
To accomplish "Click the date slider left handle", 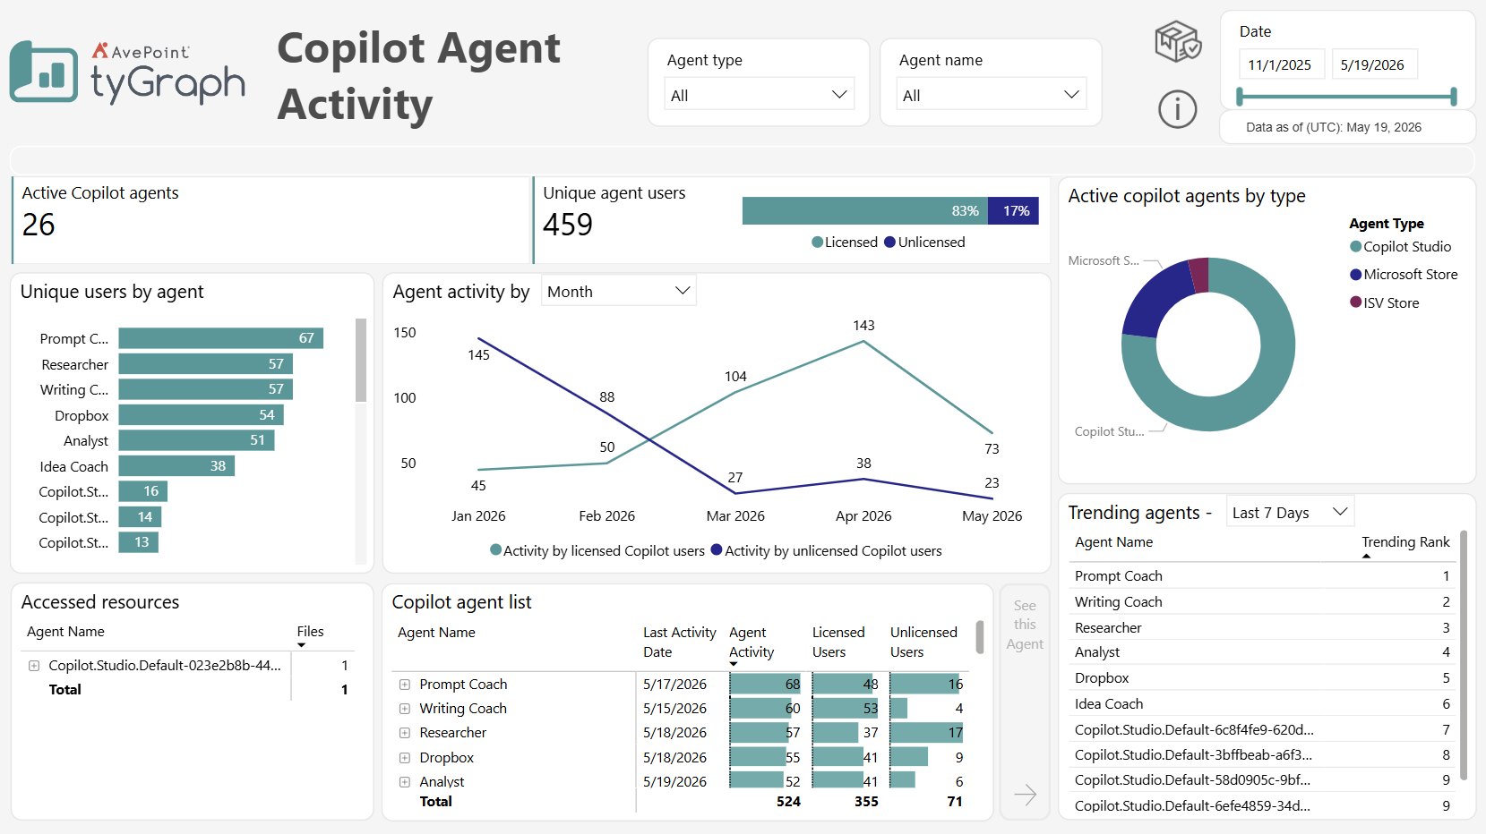I will [x=1240, y=97].
